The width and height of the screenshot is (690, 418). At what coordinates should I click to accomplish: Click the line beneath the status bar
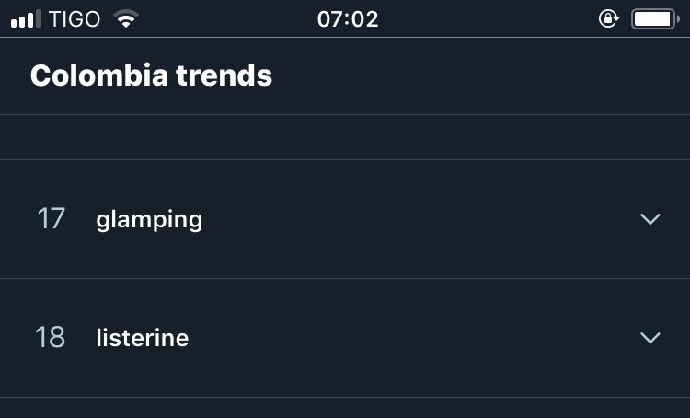tap(345, 38)
